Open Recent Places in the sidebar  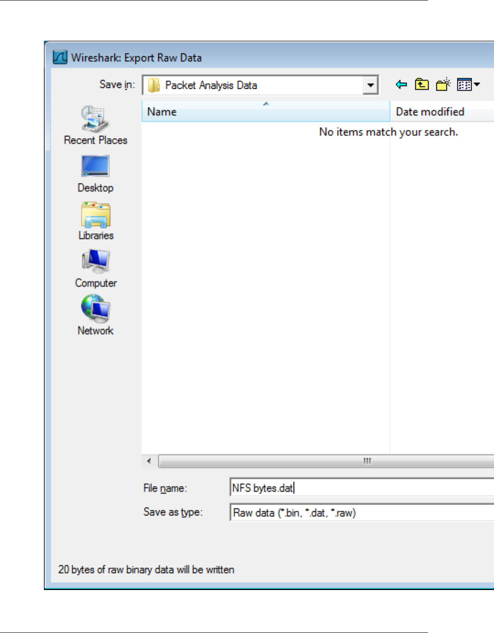95,126
